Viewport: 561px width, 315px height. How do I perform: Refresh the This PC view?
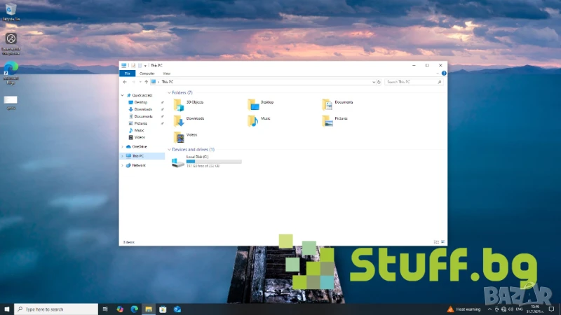pos(379,82)
